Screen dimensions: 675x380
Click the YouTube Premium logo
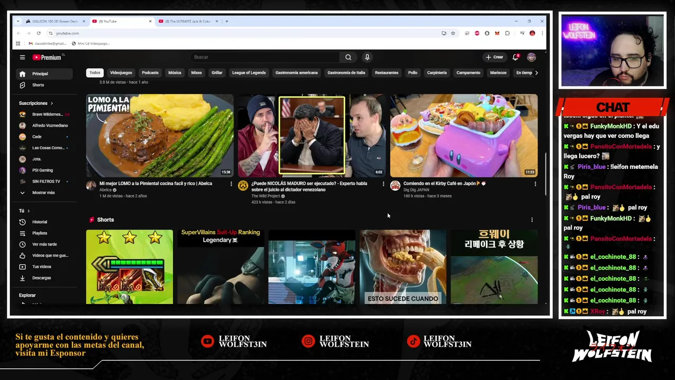point(47,57)
